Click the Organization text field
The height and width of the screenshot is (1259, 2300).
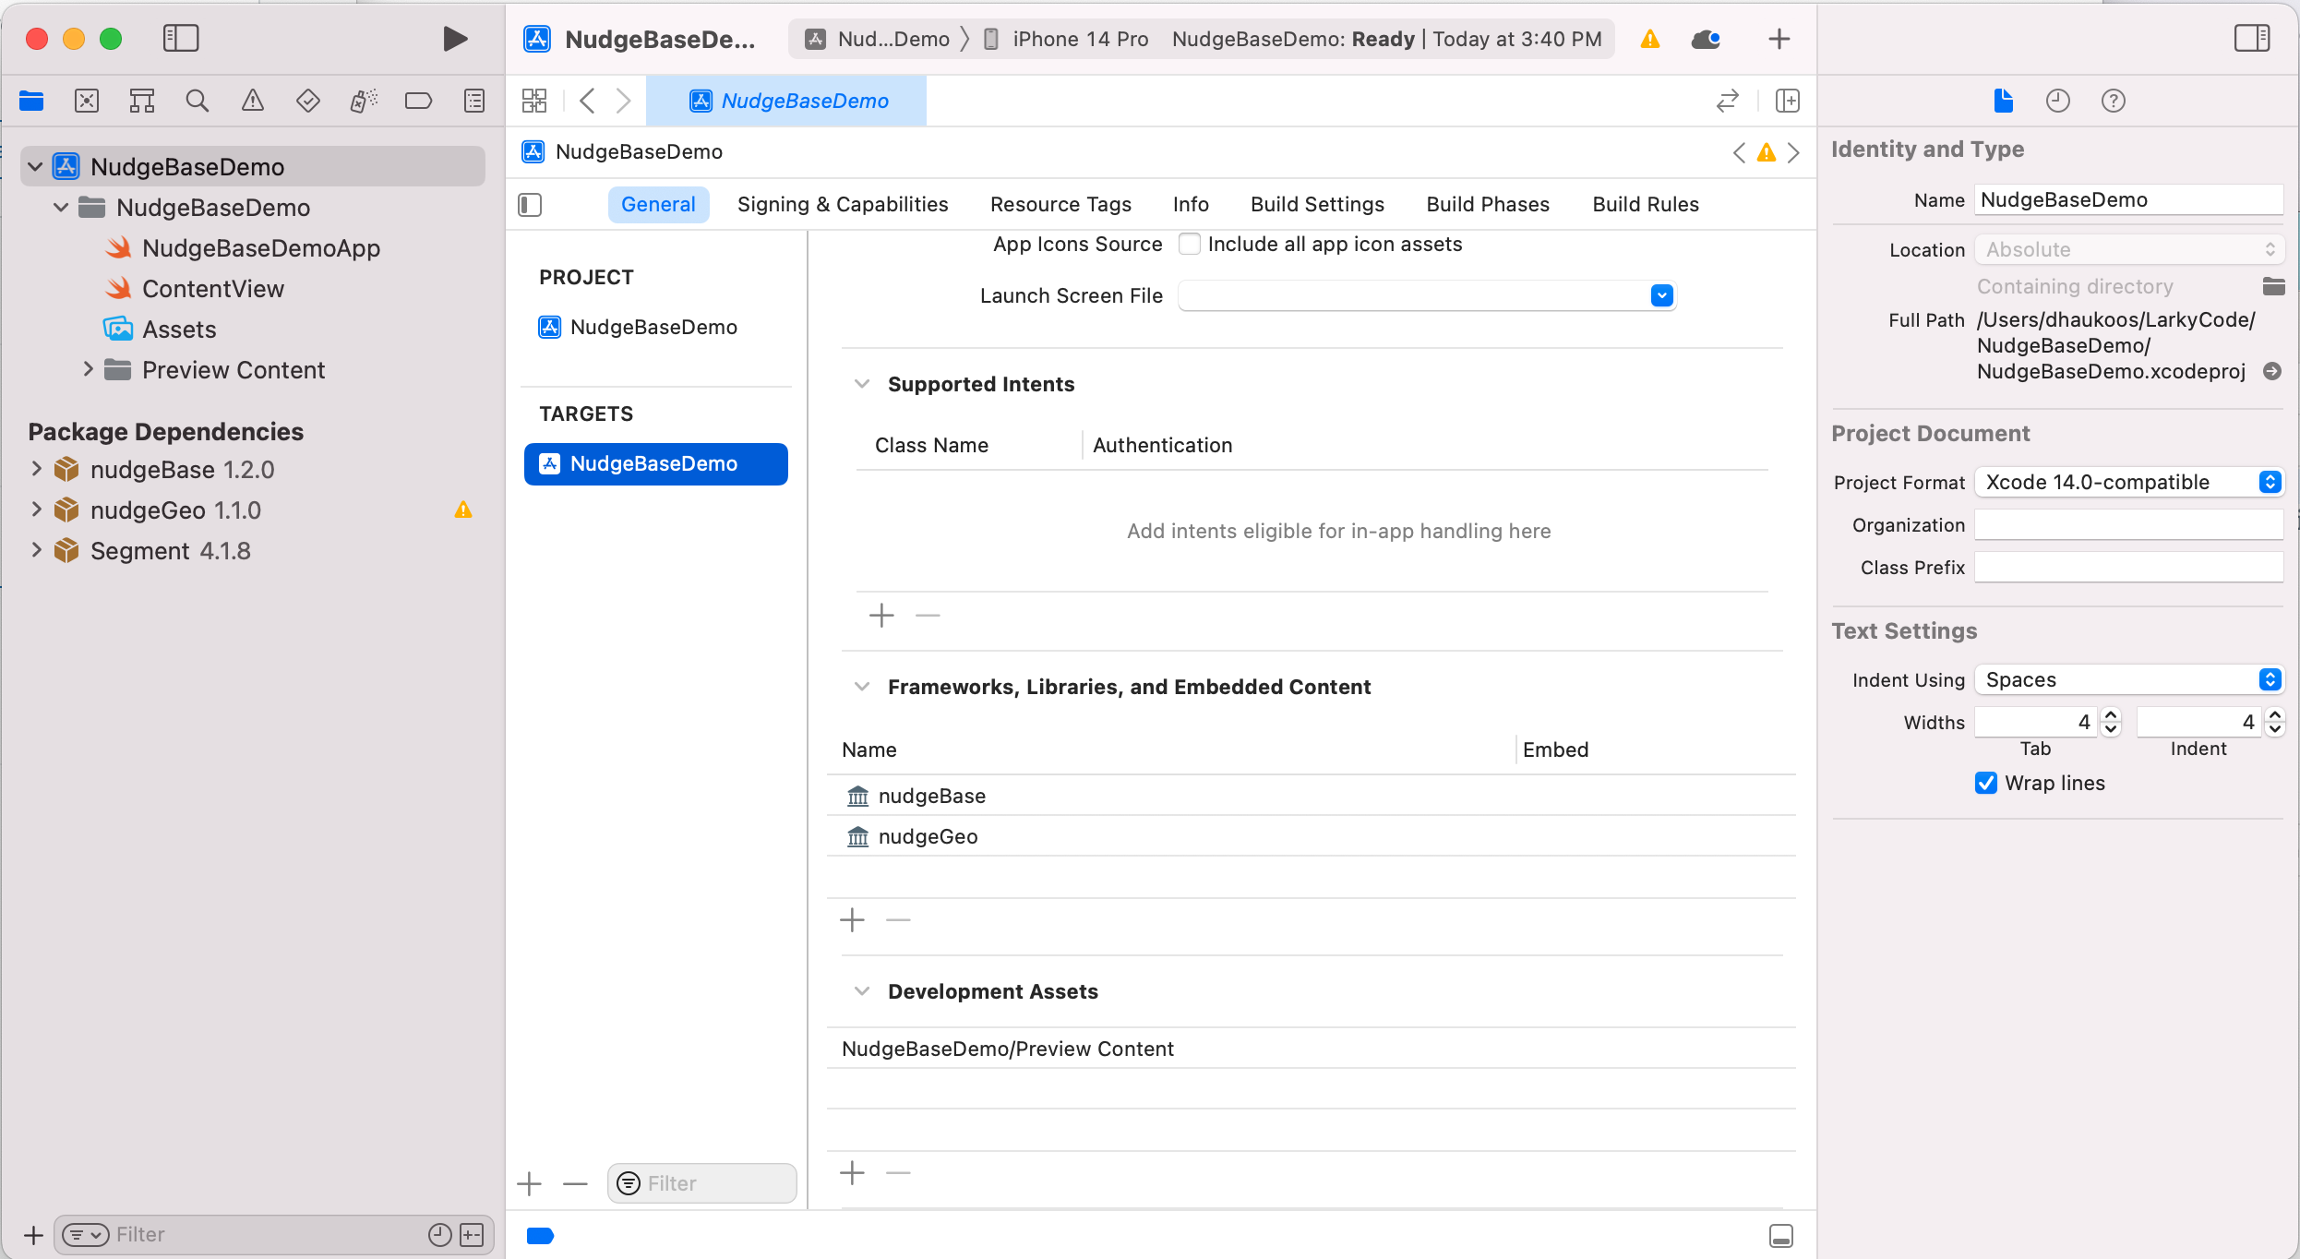click(x=2128, y=524)
